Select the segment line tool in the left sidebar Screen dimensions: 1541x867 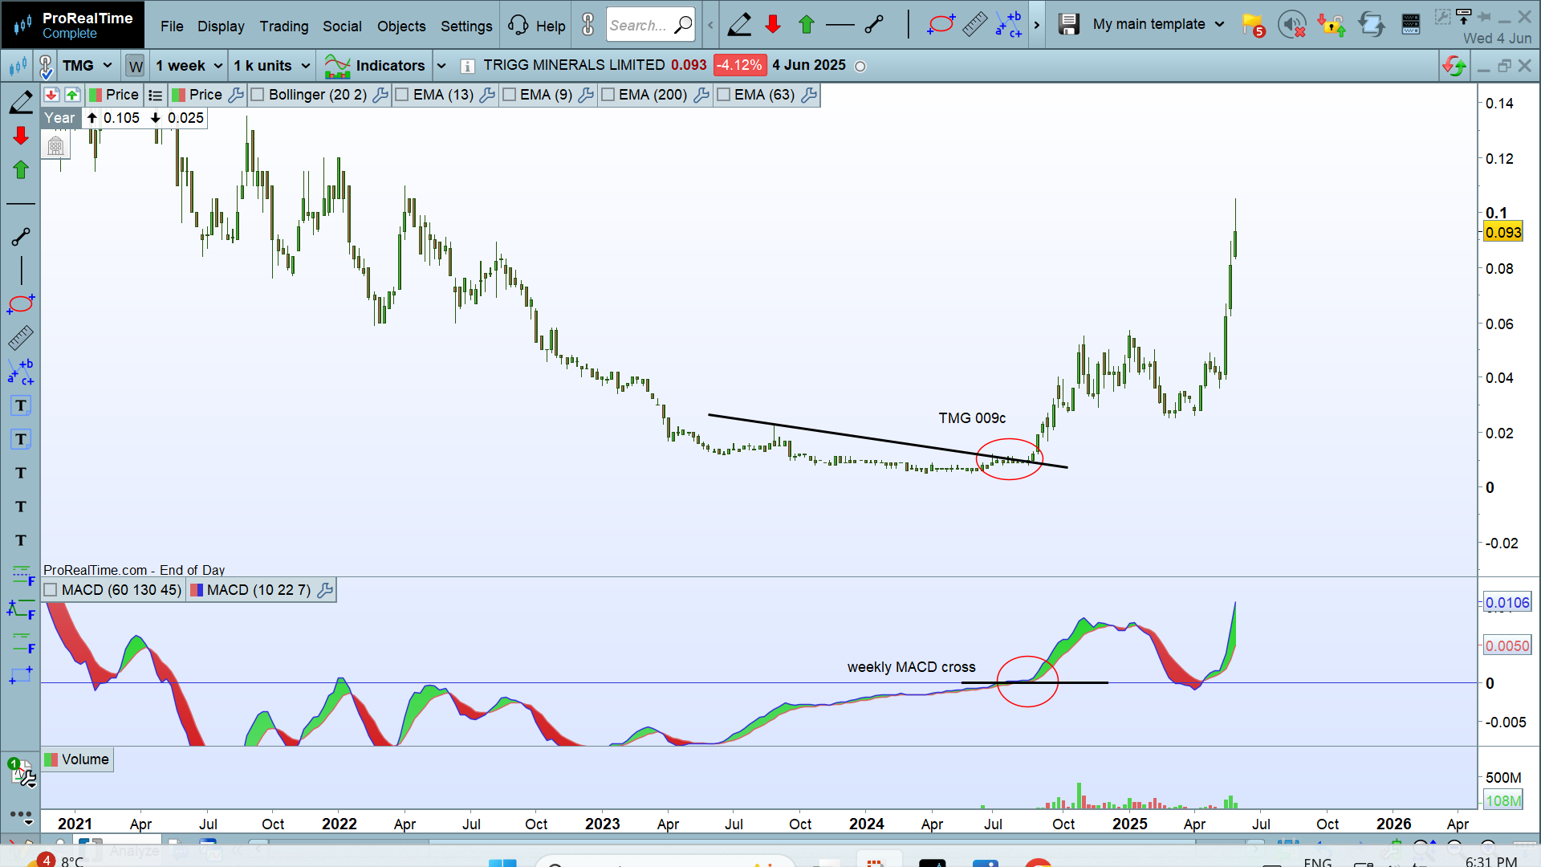[21, 237]
